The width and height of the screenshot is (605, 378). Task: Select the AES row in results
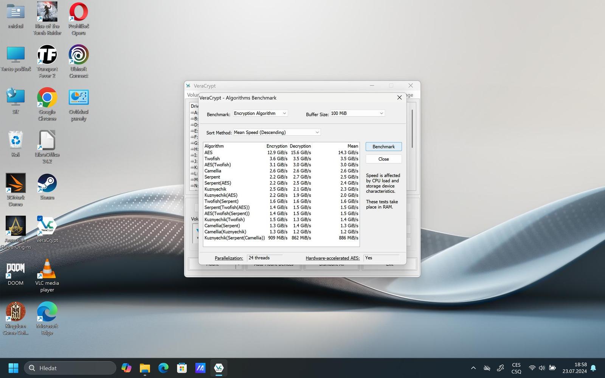pos(281,153)
